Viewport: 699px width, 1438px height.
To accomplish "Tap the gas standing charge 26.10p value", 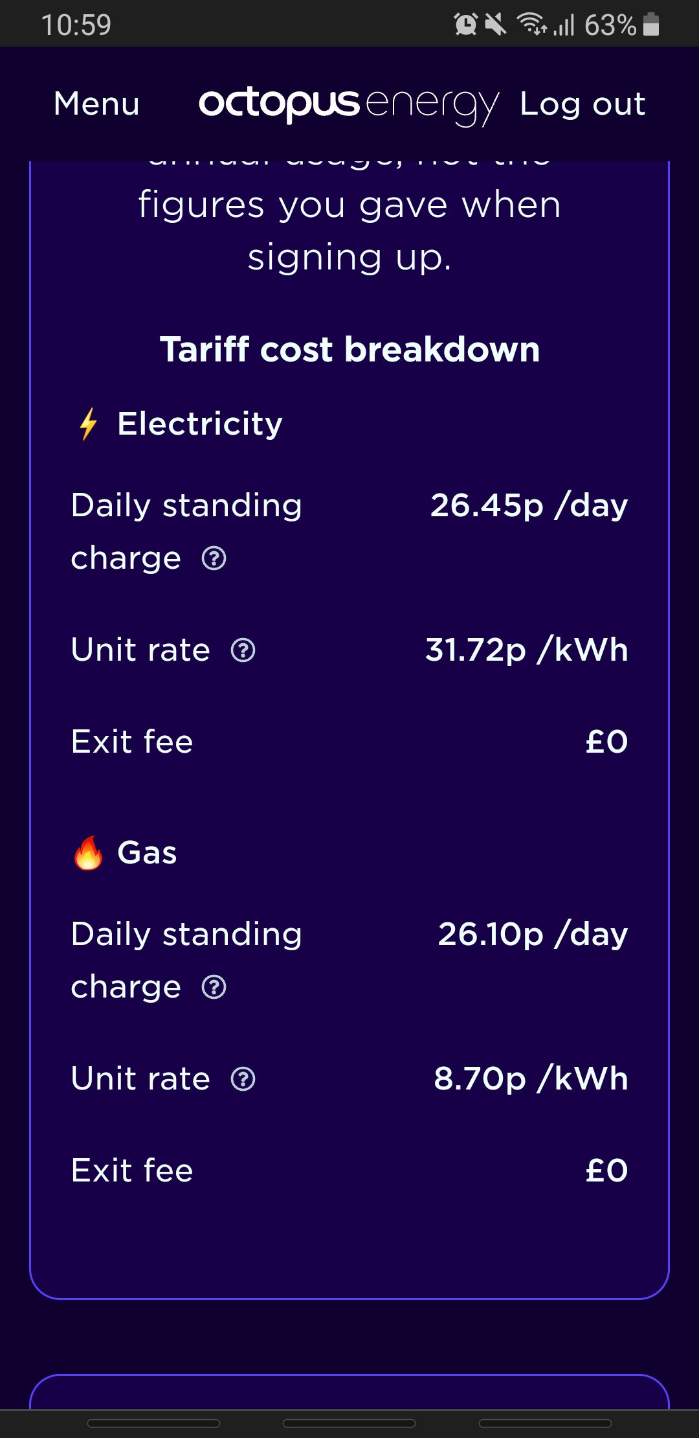I will [x=533, y=935].
